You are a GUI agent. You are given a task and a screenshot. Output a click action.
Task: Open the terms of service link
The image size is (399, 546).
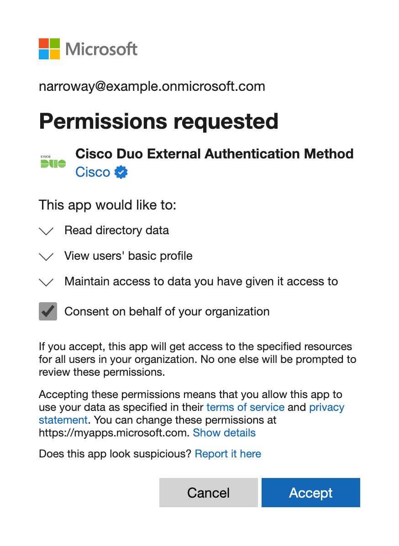click(245, 407)
